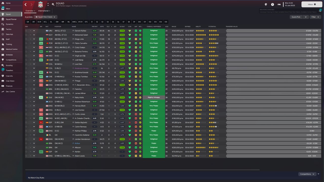Open the Squad View Classic dropdown
This screenshot has height=182, width=324.
46,17
